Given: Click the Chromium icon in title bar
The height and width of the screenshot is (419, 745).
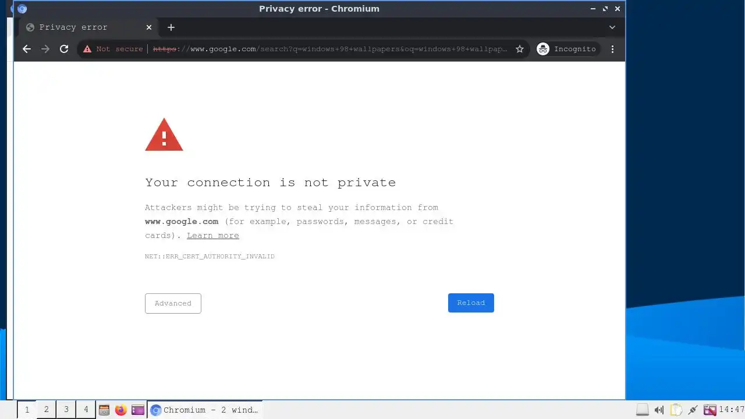Looking at the screenshot, I should pos(22,9).
